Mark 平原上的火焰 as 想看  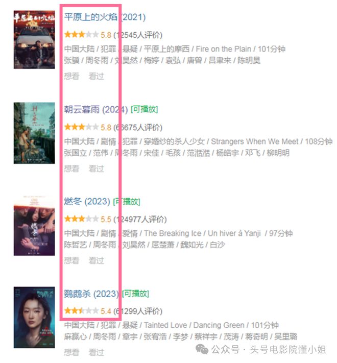point(72,76)
